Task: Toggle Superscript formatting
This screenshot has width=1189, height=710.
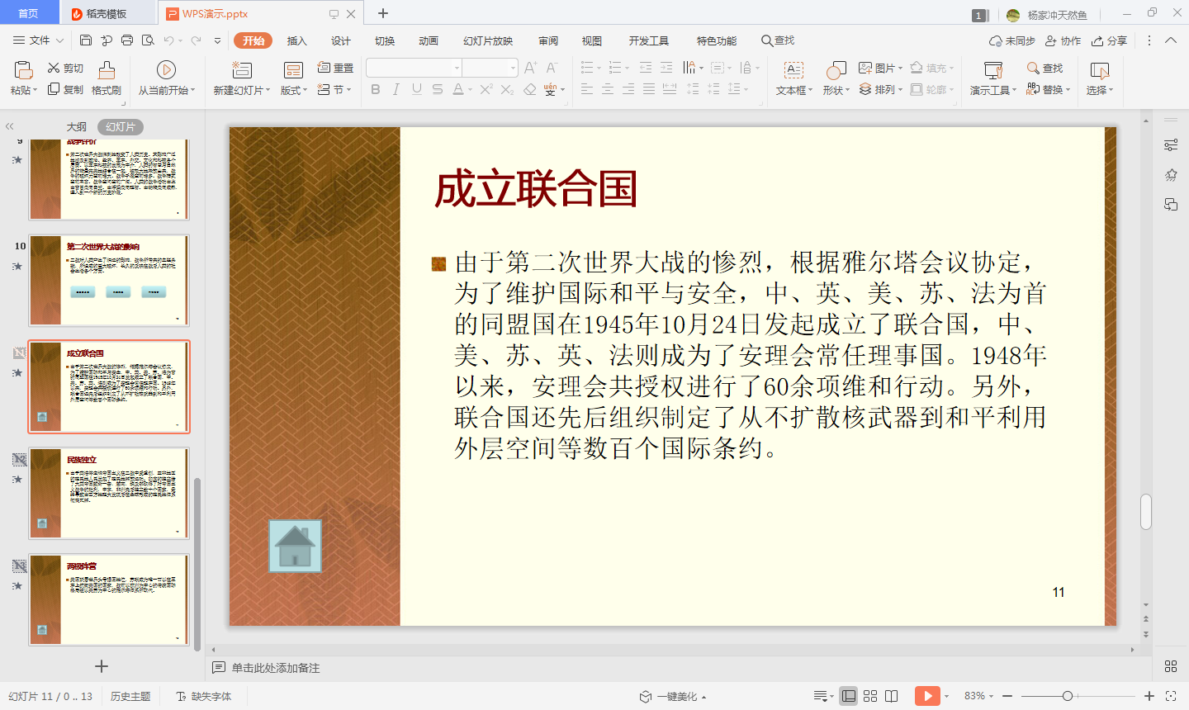Action: pos(486,89)
